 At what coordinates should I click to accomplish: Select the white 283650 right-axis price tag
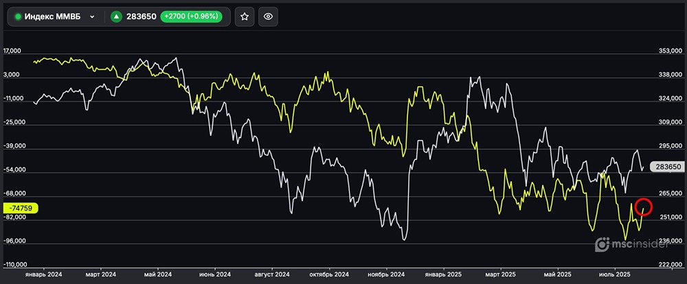(x=668, y=167)
